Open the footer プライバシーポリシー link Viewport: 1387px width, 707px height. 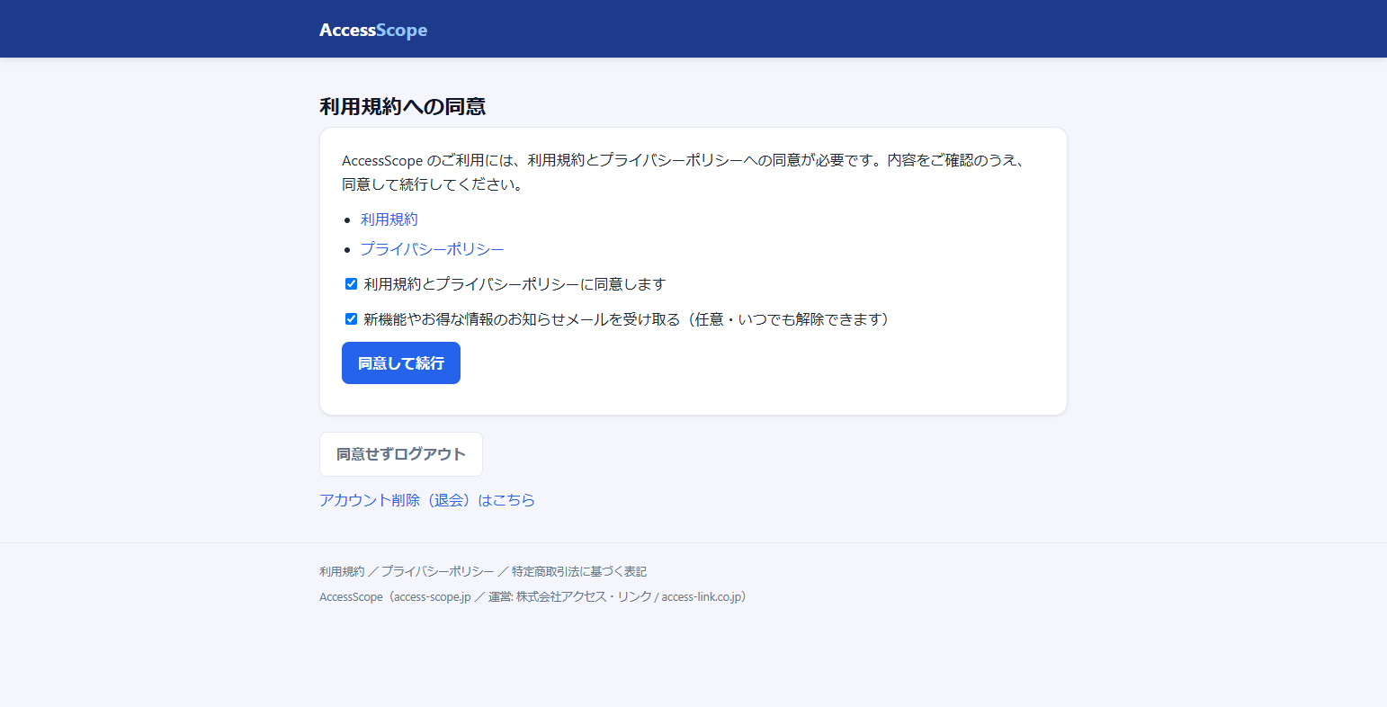tap(437, 571)
